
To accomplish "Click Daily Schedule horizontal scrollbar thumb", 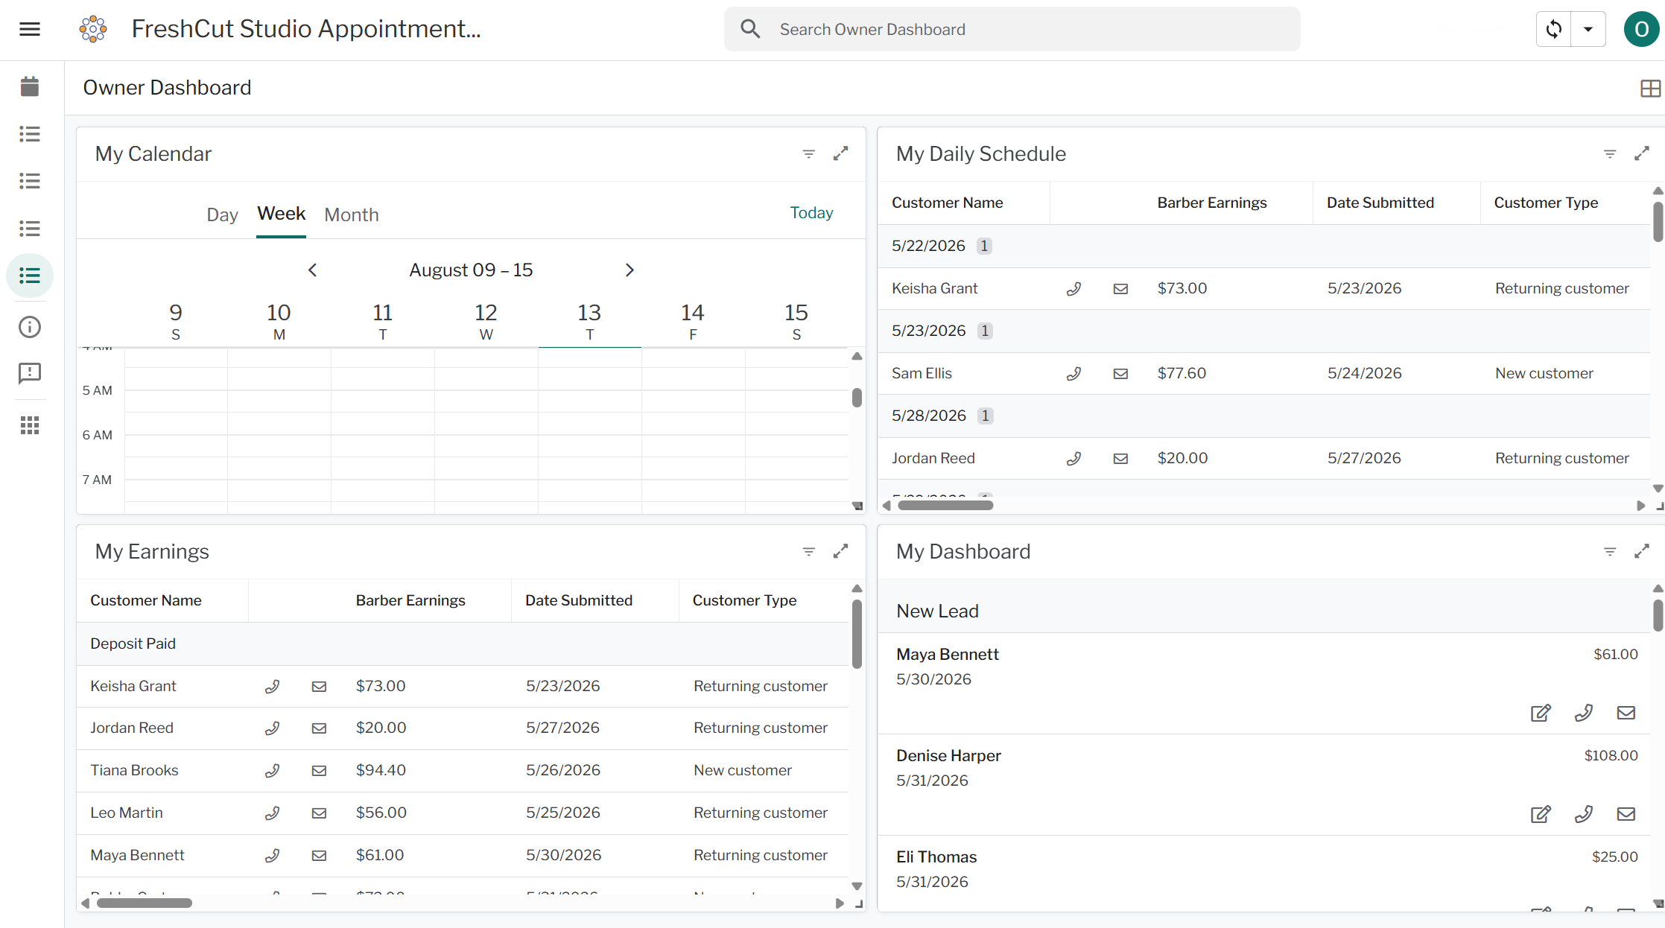I will coord(945,506).
